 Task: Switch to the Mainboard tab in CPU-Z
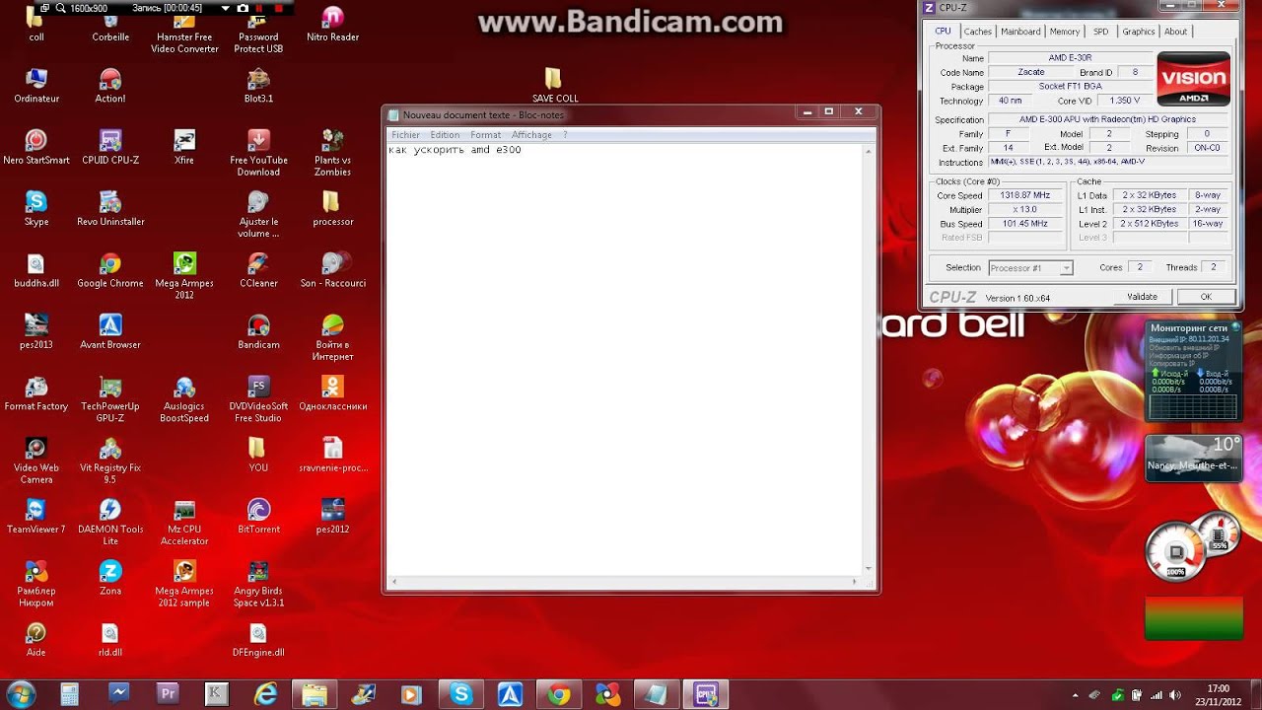(1020, 32)
